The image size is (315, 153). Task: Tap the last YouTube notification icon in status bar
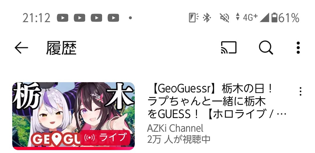(113, 18)
